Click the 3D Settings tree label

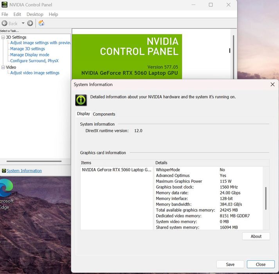point(16,37)
